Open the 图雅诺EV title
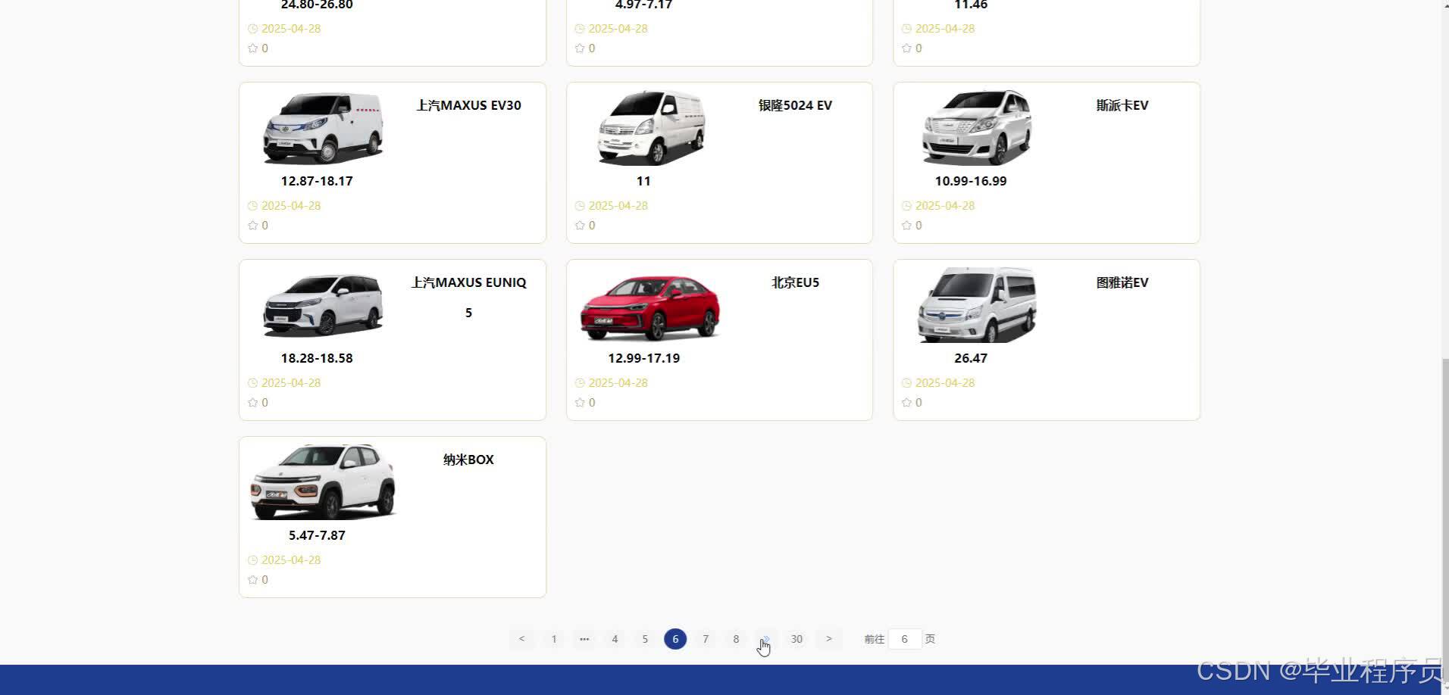Screen dimensions: 1449x695 (1122, 282)
